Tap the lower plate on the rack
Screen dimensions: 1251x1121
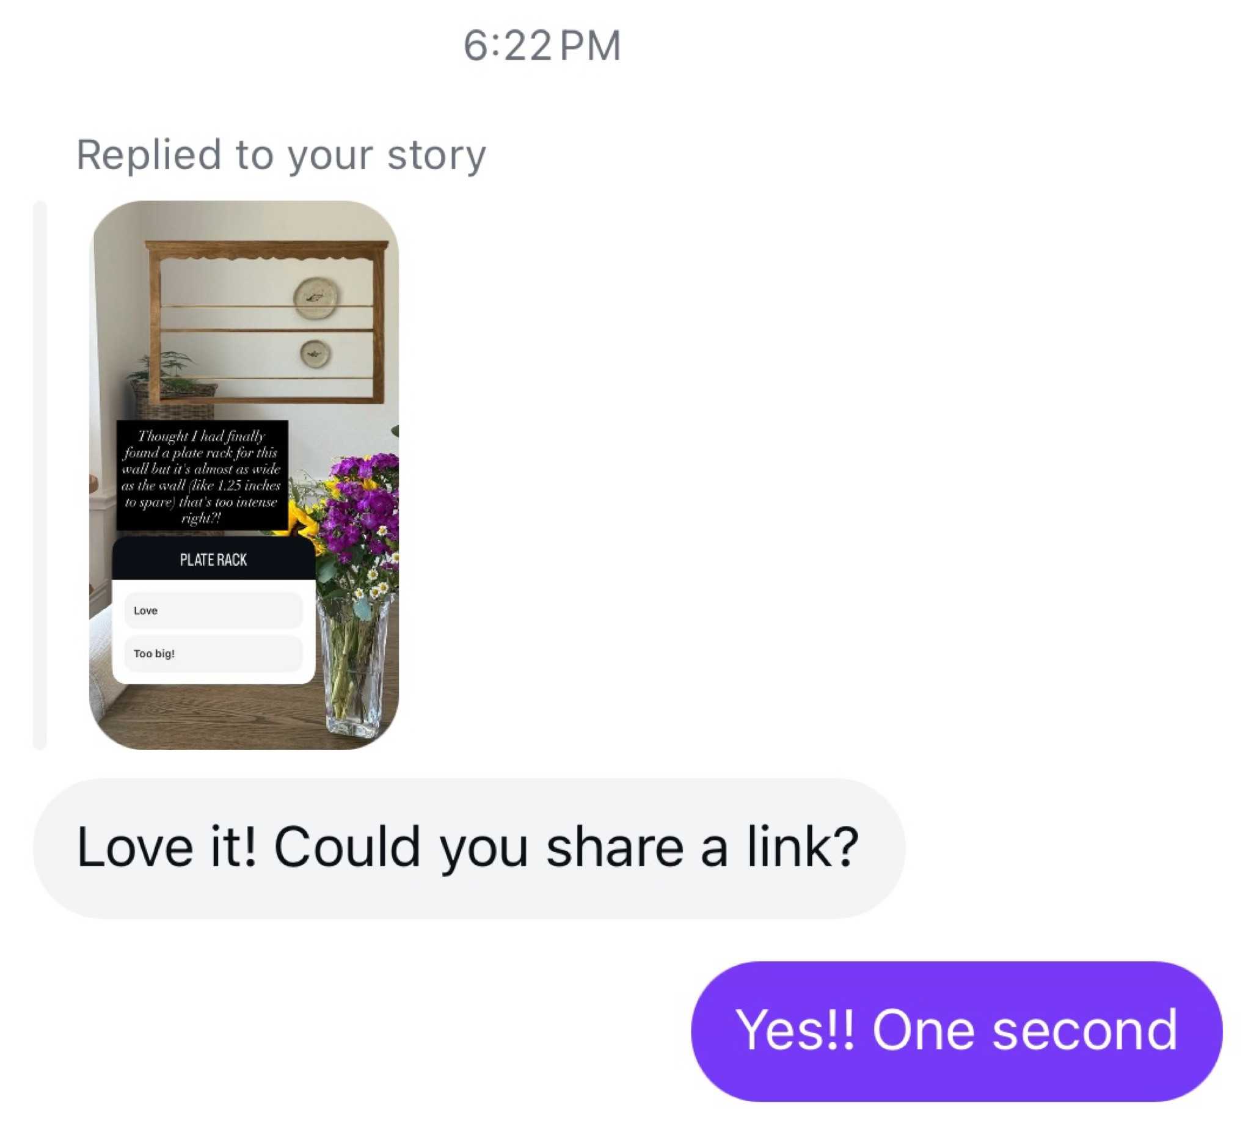coord(315,354)
